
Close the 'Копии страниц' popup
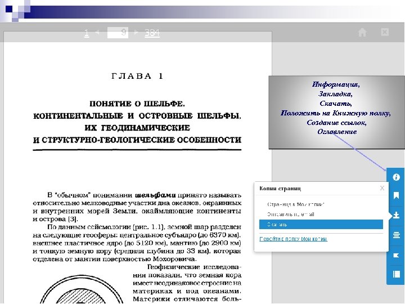[x=382, y=188]
